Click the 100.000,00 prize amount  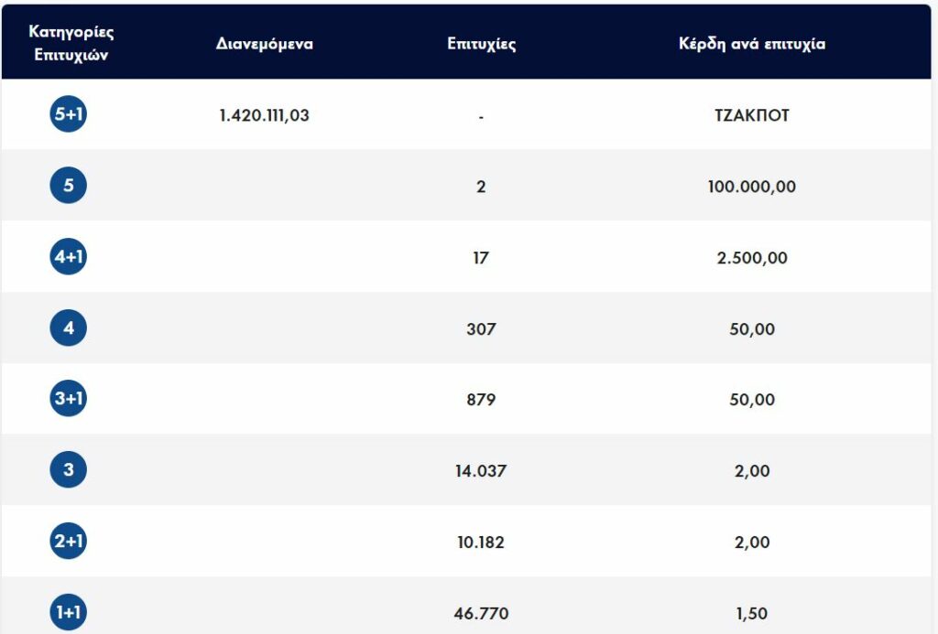(x=752, y=187)
